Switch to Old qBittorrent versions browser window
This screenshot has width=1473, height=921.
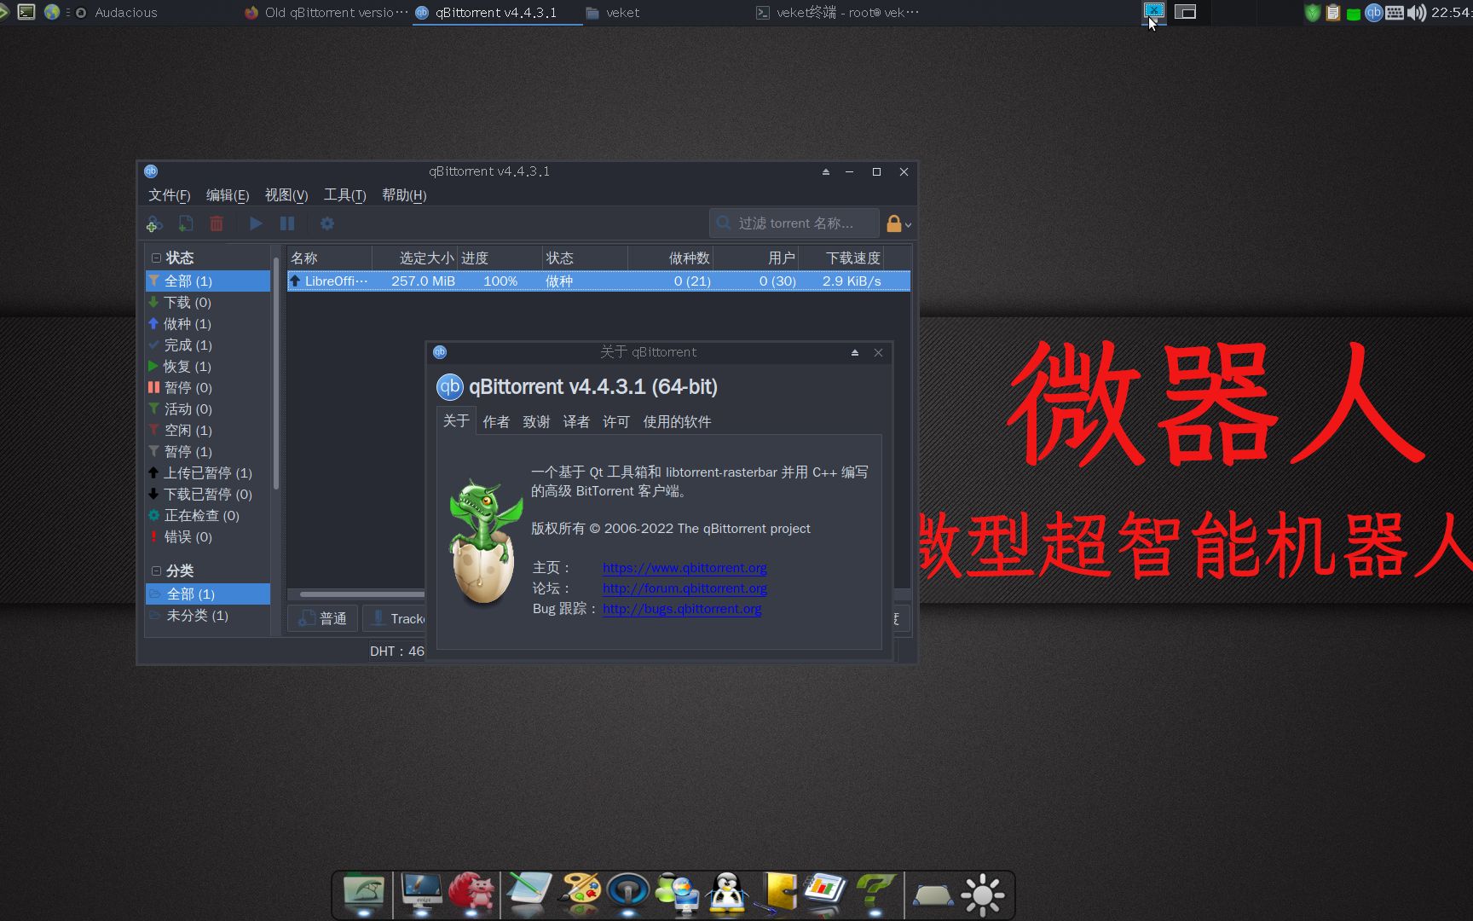326,13
